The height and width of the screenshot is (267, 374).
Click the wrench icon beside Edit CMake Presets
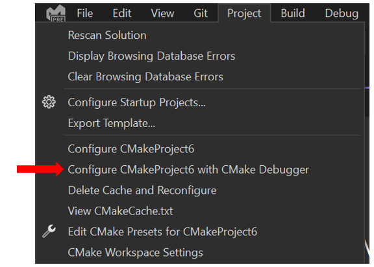(x=49, y=231)
